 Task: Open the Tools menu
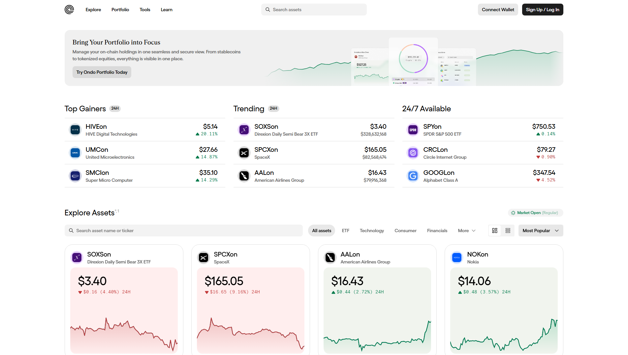(x=145, y=10)
